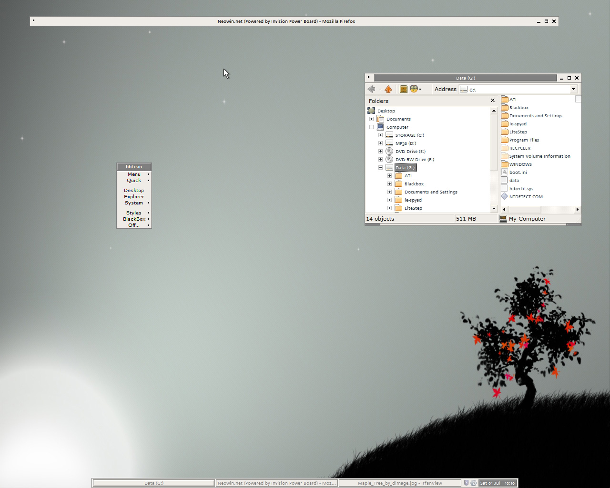
Task: Click the Back arrow in the Data (G:) toolbar
Action: (x=371, y=89)
